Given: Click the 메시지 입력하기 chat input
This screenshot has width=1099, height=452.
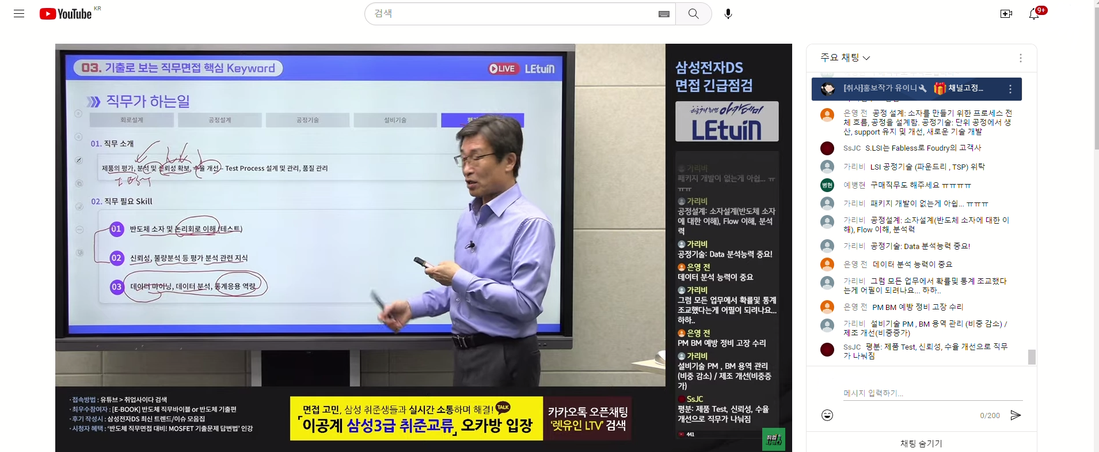Looking at the screenshot, I should [x=933, y=393].
